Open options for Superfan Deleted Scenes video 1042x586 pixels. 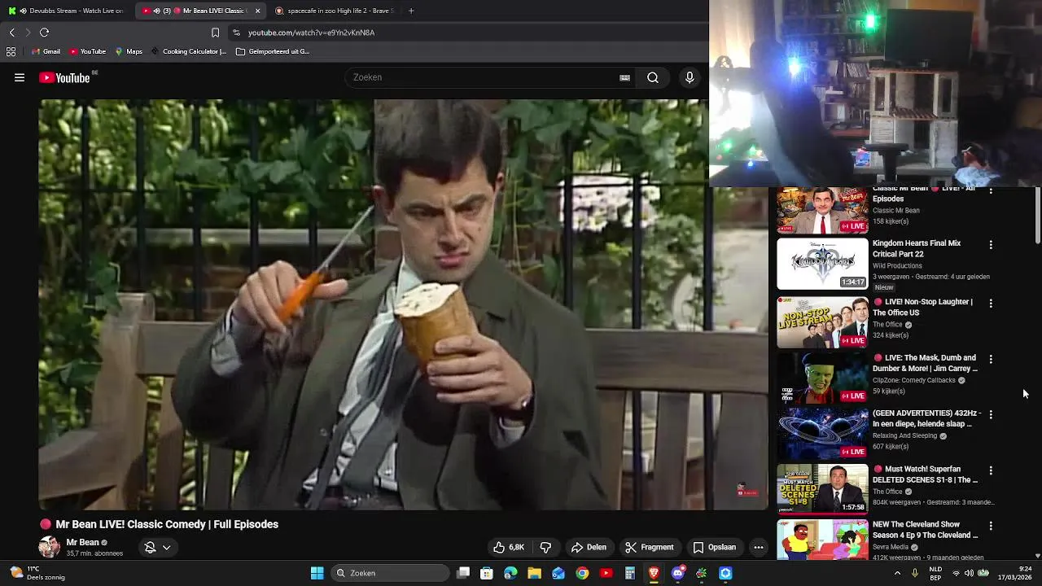[x=991, y=470]
